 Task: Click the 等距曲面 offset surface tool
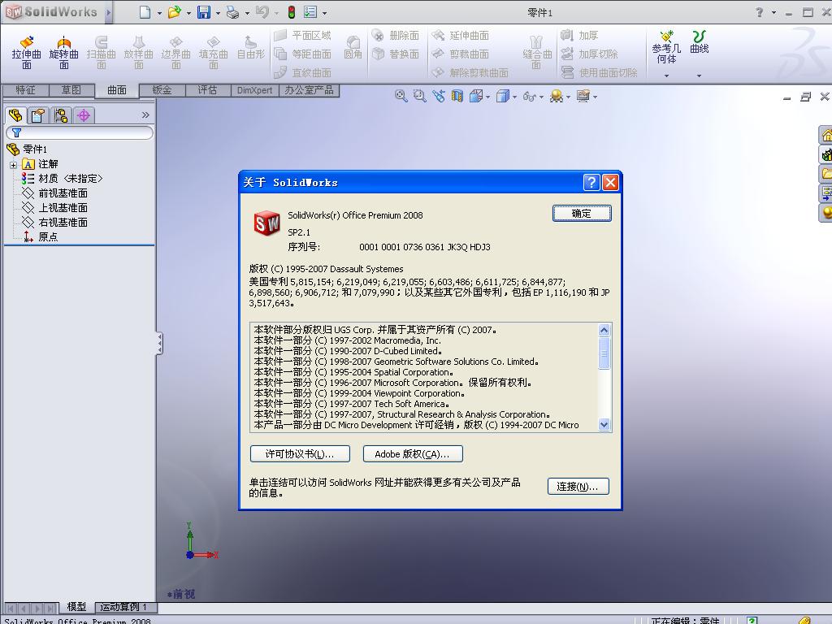(x=302, y=54)
